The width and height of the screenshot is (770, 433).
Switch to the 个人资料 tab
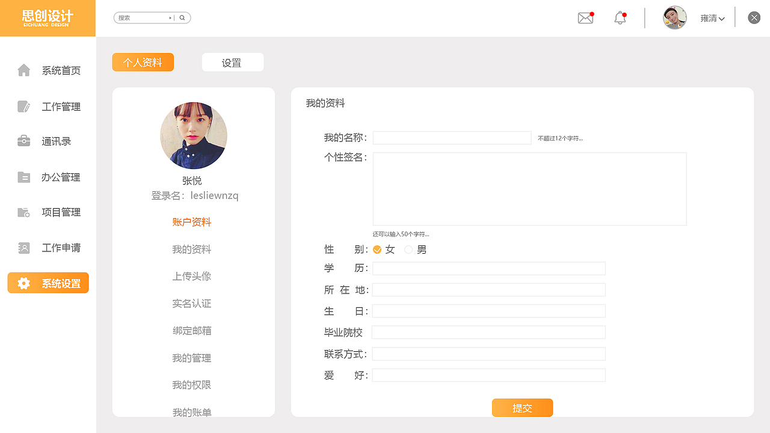point(143,61)
